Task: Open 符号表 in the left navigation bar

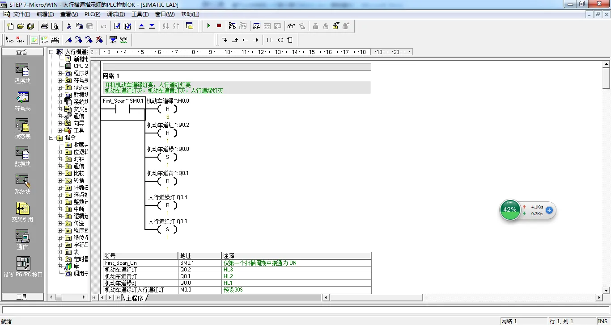Action: tap(22, 101)
